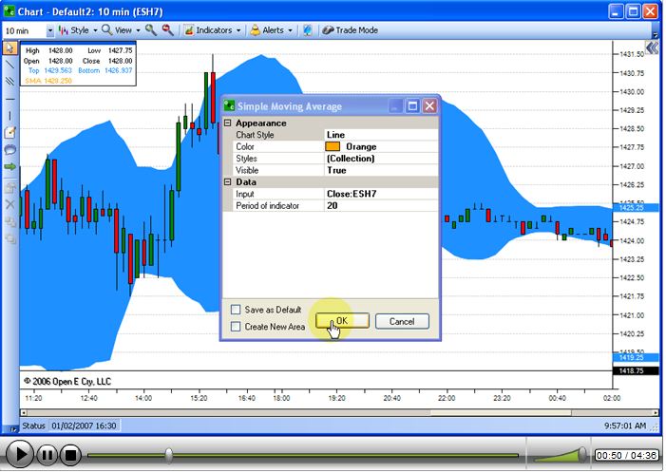Select the ellipse drawing tool
Image resolution: width=666 pixels, height=473 pixels.
[10, 149]
